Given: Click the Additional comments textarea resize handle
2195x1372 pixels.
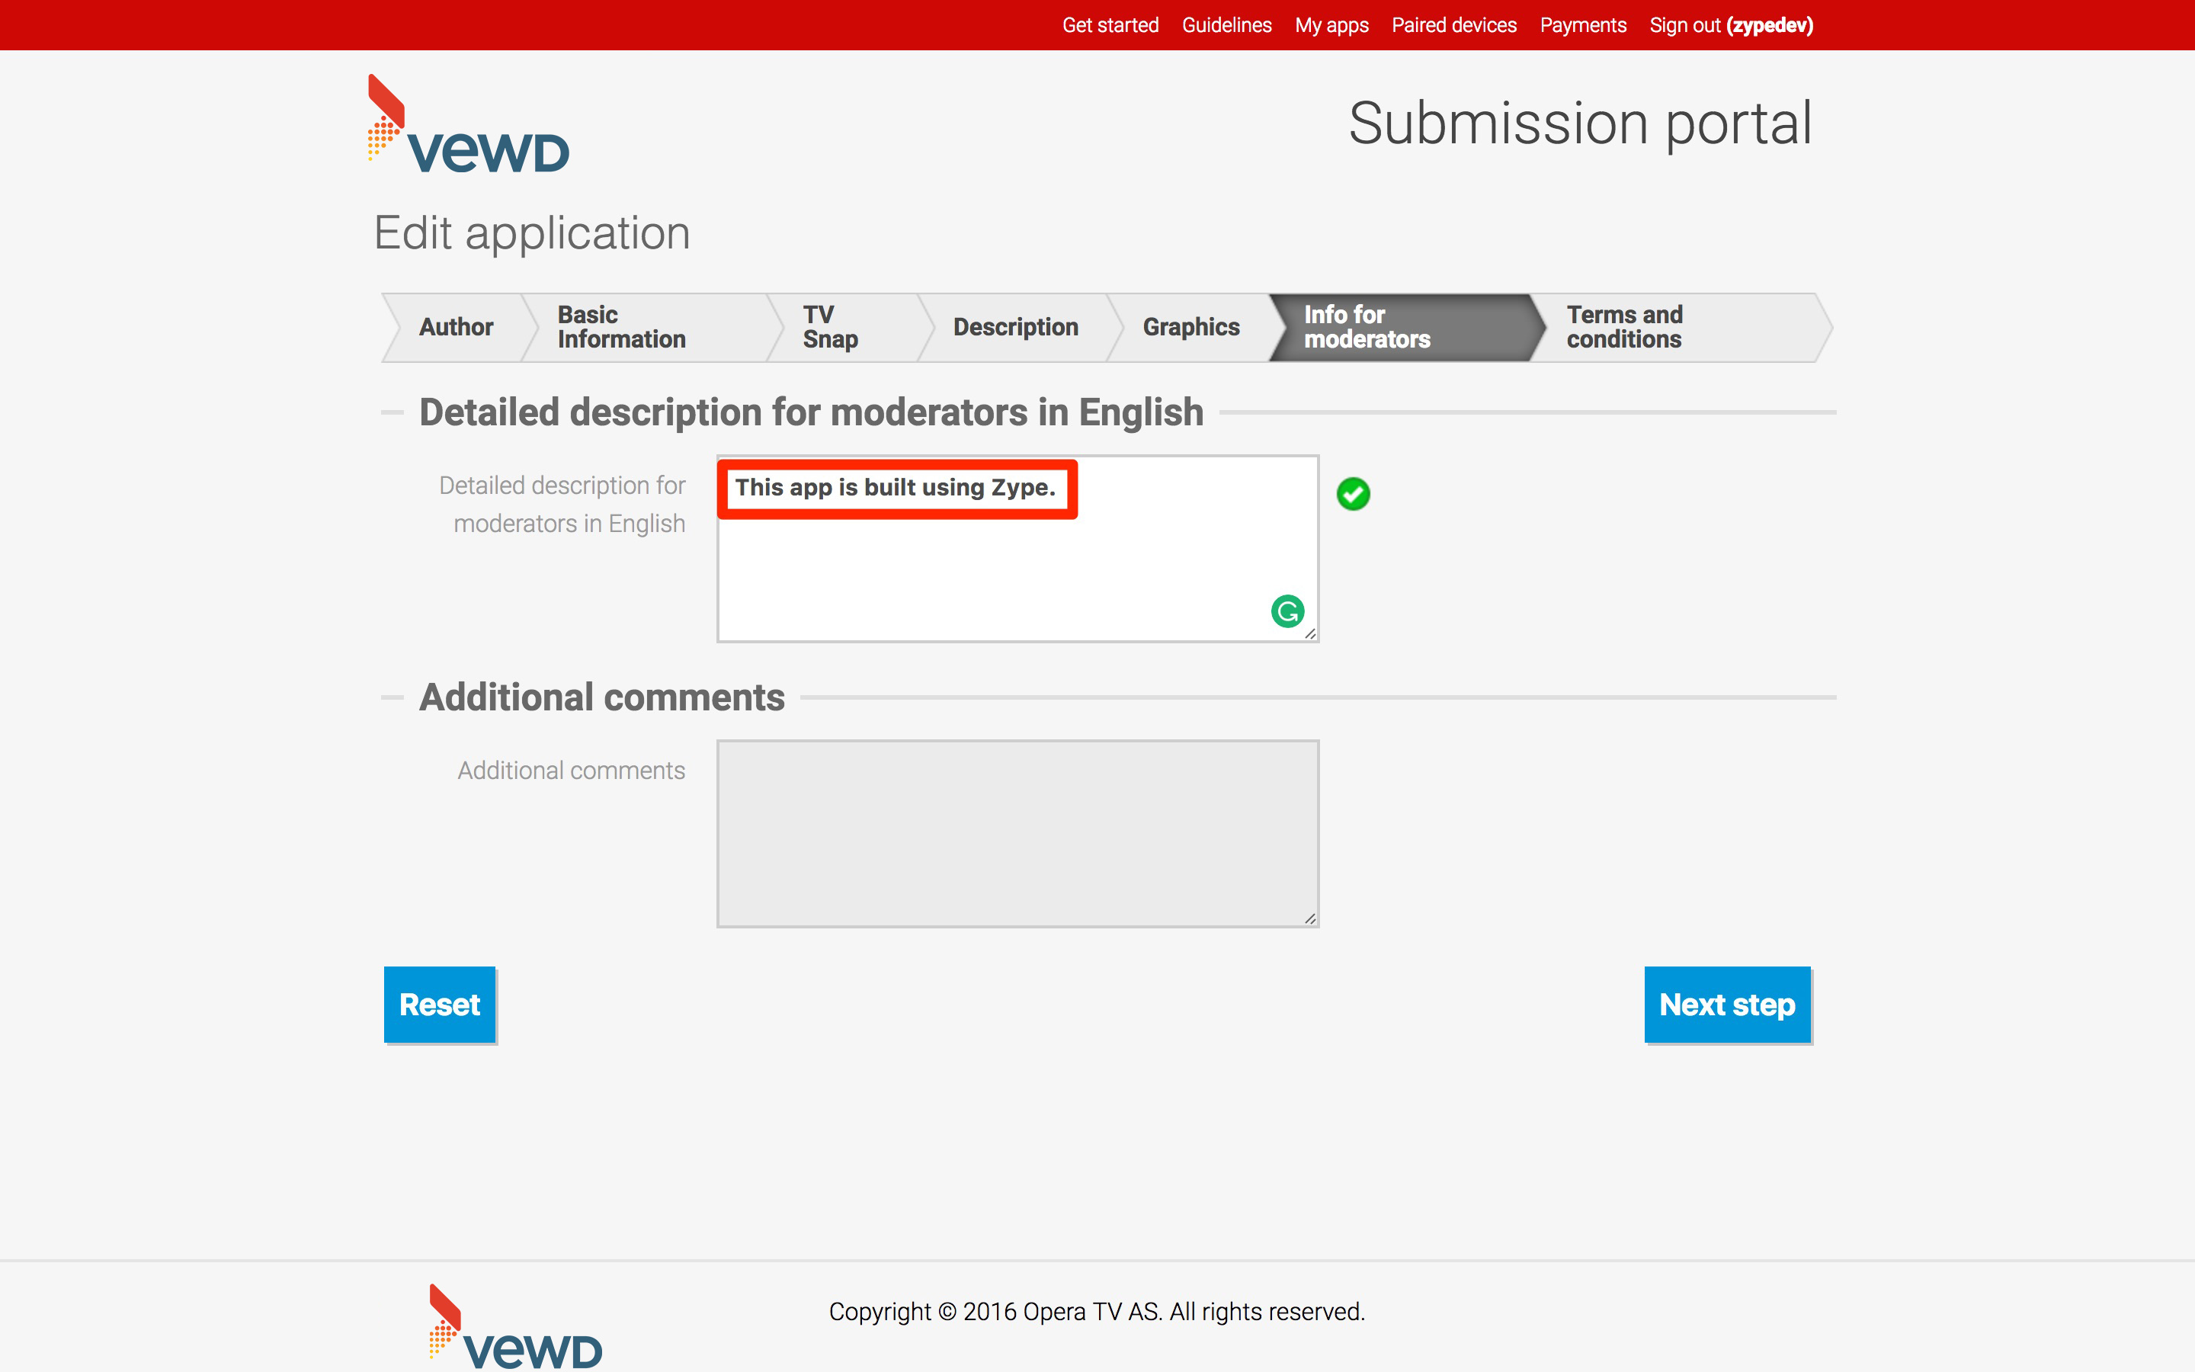Looking at the screenshot, I should coord(1309,918).
